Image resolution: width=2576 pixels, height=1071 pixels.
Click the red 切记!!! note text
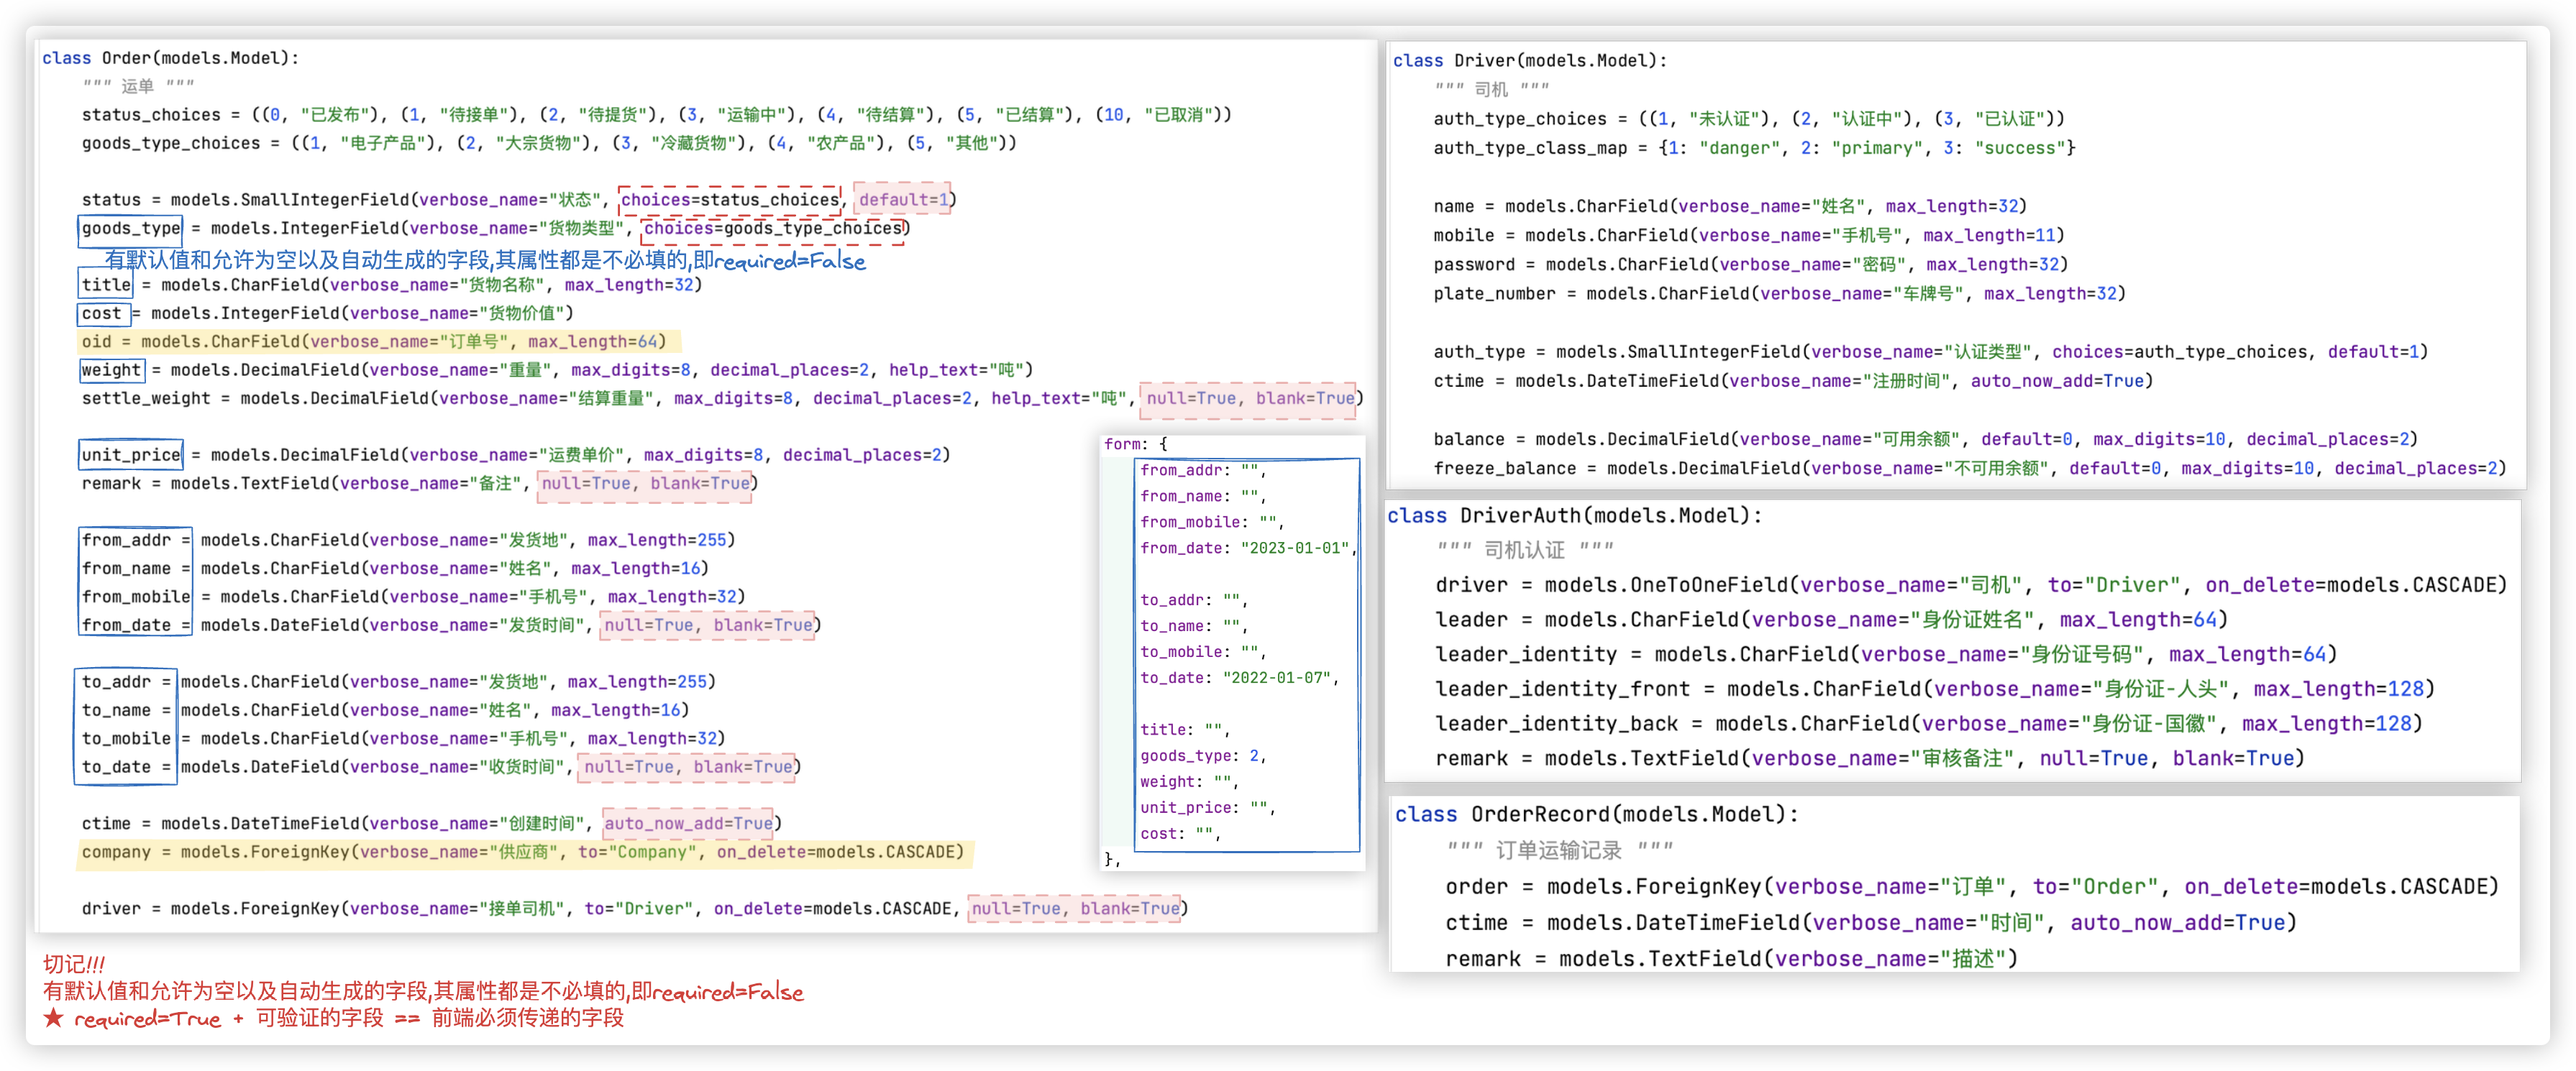[74, 964]
